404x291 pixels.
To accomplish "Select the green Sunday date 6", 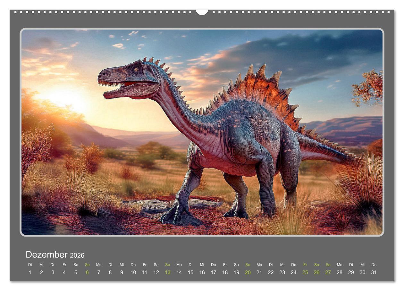I will (87, 272).
